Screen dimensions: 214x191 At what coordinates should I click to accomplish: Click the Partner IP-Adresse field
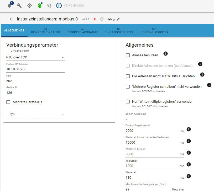pyautogui.click(x=35, y=69)
